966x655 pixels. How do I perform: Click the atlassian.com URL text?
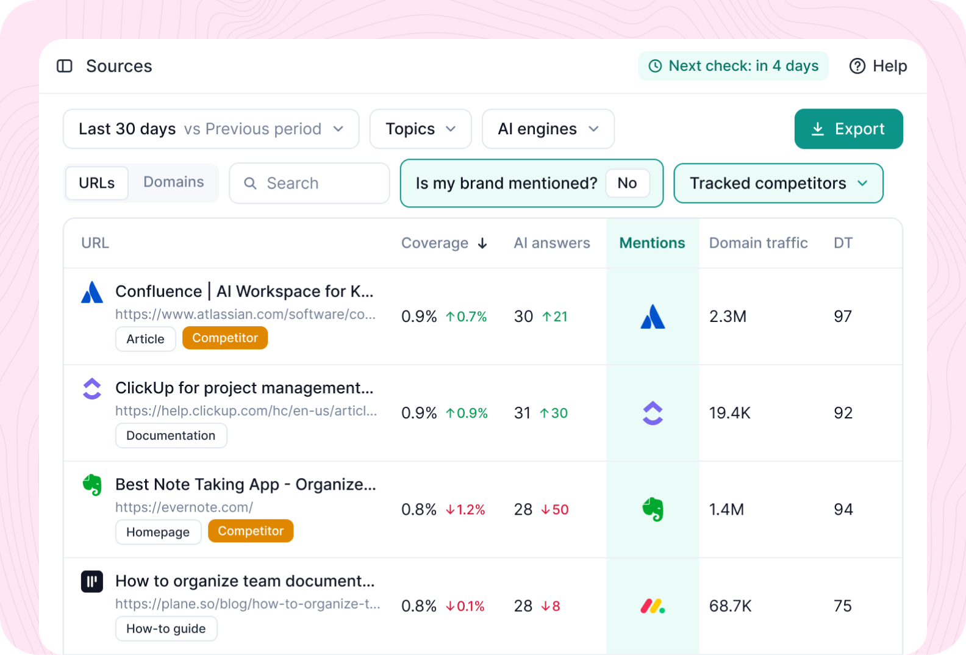245,314
